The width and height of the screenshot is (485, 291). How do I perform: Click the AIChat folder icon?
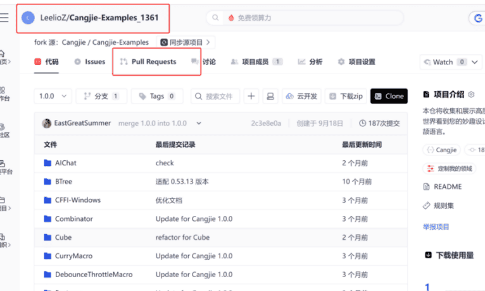[47, 163]
